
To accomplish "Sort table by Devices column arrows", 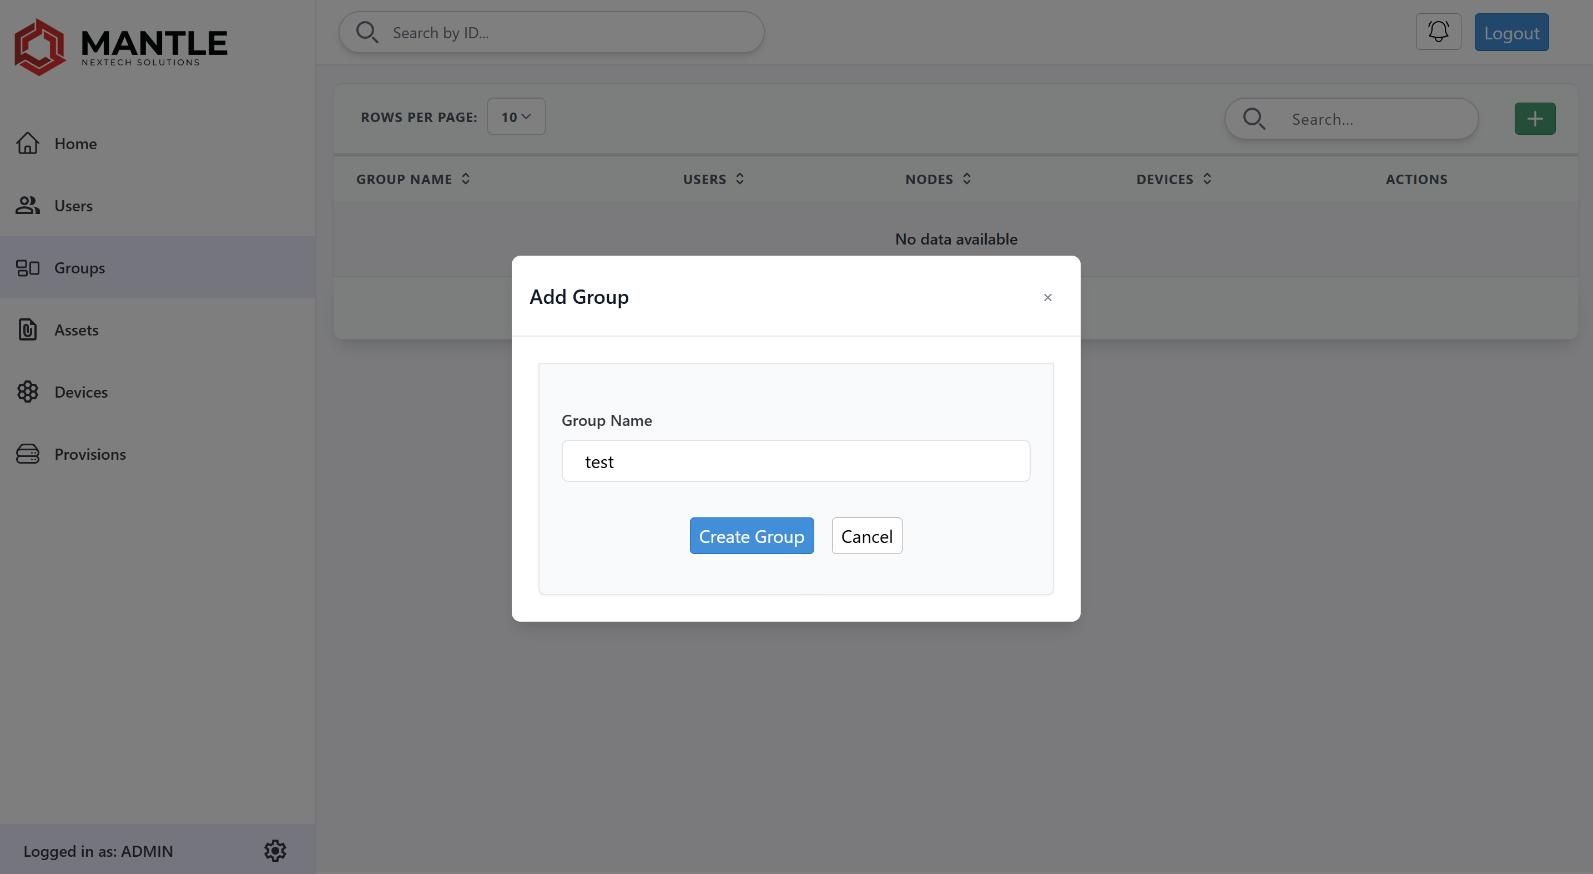I will pyautogui.click(x=1207, y=179).
